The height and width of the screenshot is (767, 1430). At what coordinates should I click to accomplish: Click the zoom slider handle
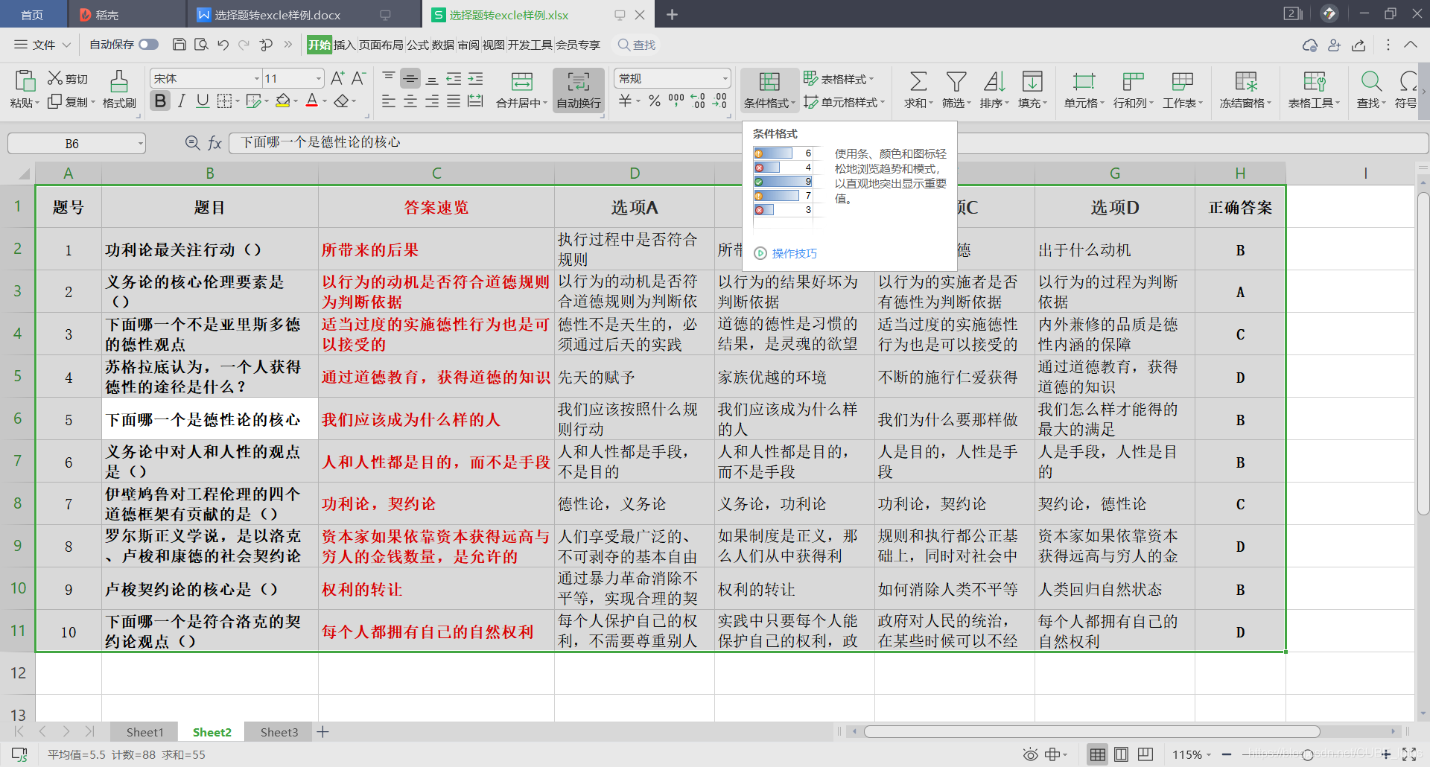point(1308,755)
